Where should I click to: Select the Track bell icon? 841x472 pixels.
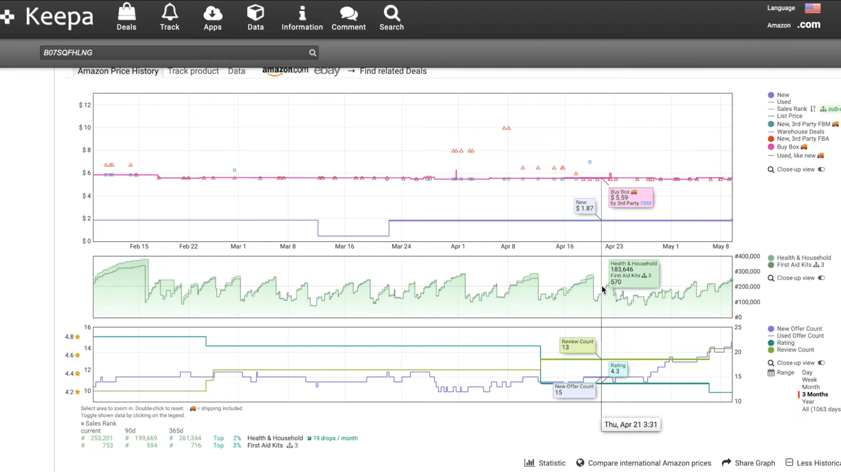coord(169,17)
